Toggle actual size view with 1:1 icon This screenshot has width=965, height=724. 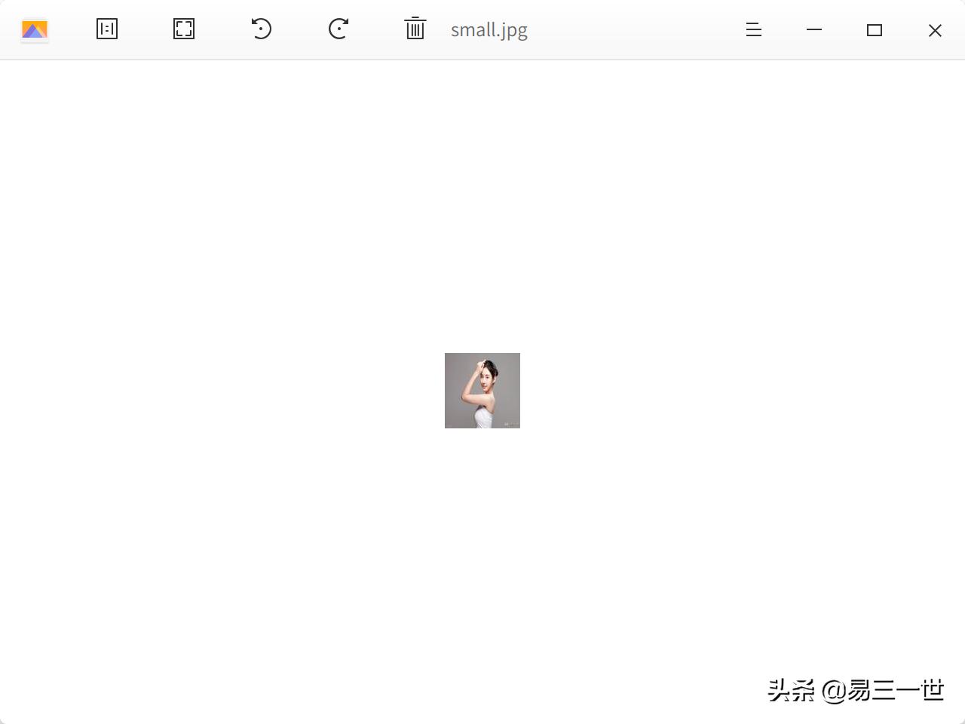coord(107,29)
